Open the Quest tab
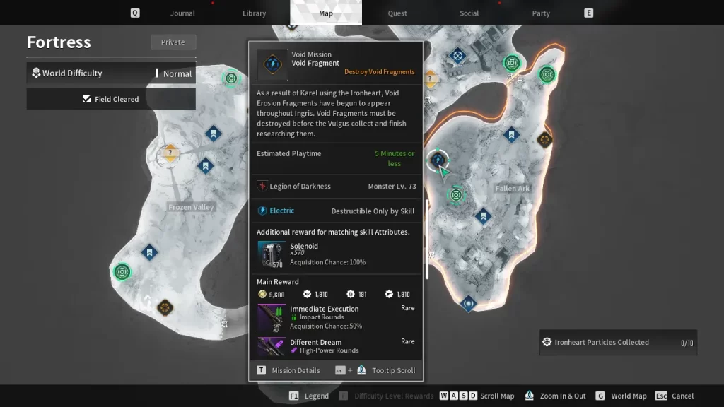Viewport: 724px width, 407px height. [x=397, y=13]
